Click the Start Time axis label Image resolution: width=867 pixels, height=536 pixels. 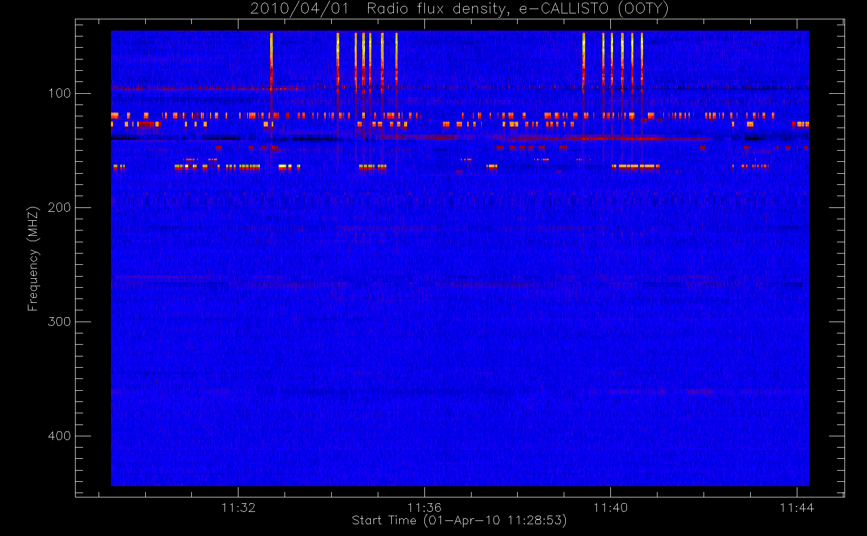[459, 520]
